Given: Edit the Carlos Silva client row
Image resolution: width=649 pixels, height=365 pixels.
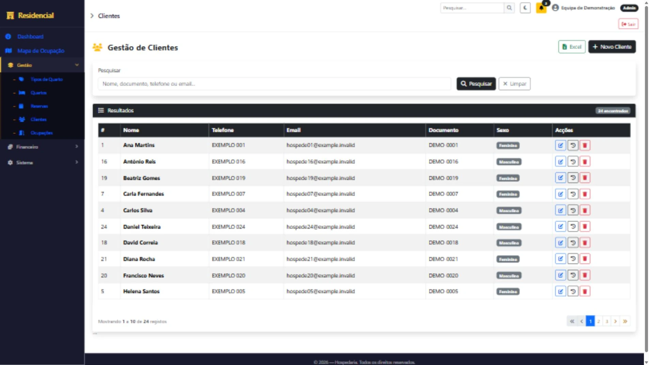Looking at the screenshot, I should (x=560, y=210).
